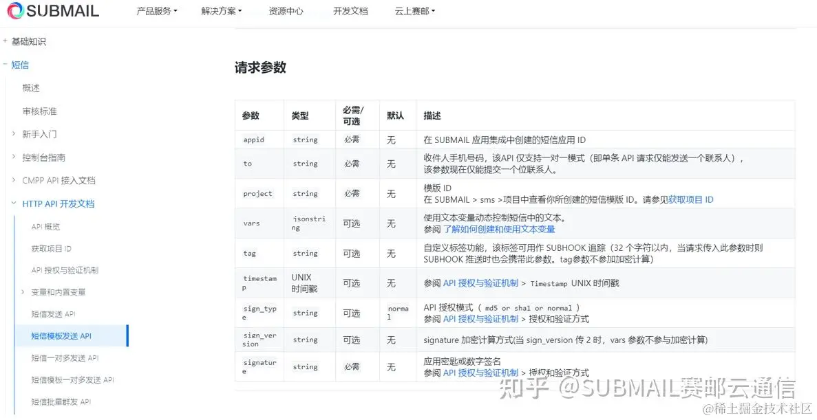
Task: Click the signature parameter cell
Action: coord(259,367)
